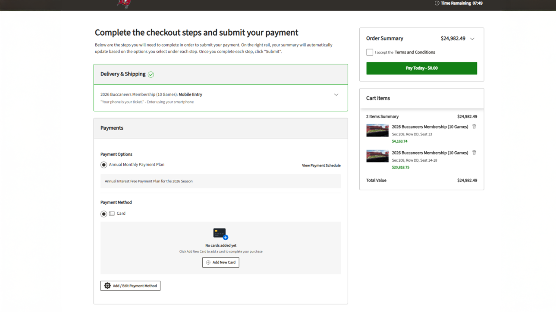Remove the Seat 14-18 membership item
The width and height of the screenshot is (556, 312).
click(474, 153)
